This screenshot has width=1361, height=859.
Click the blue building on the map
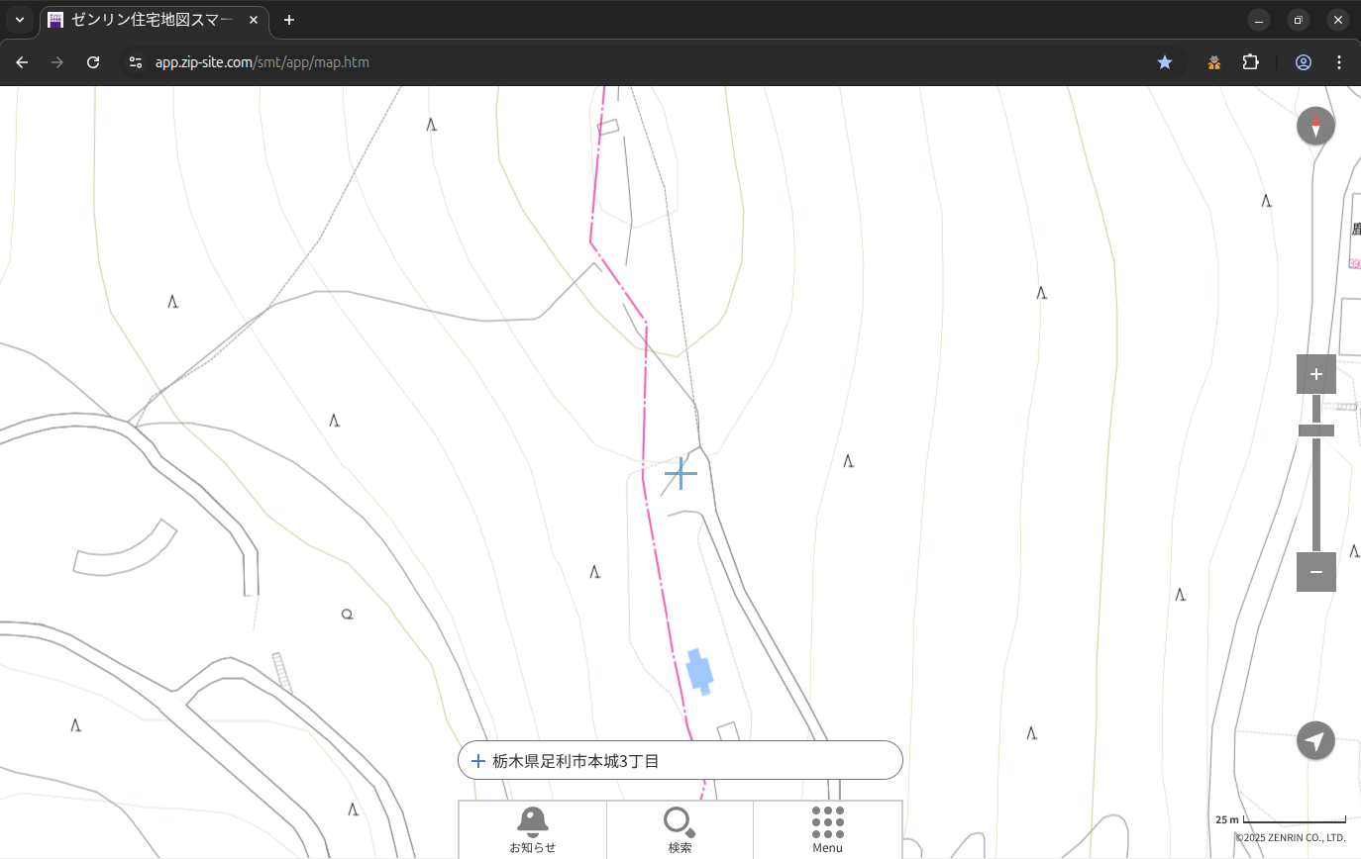tap(699, 671)
